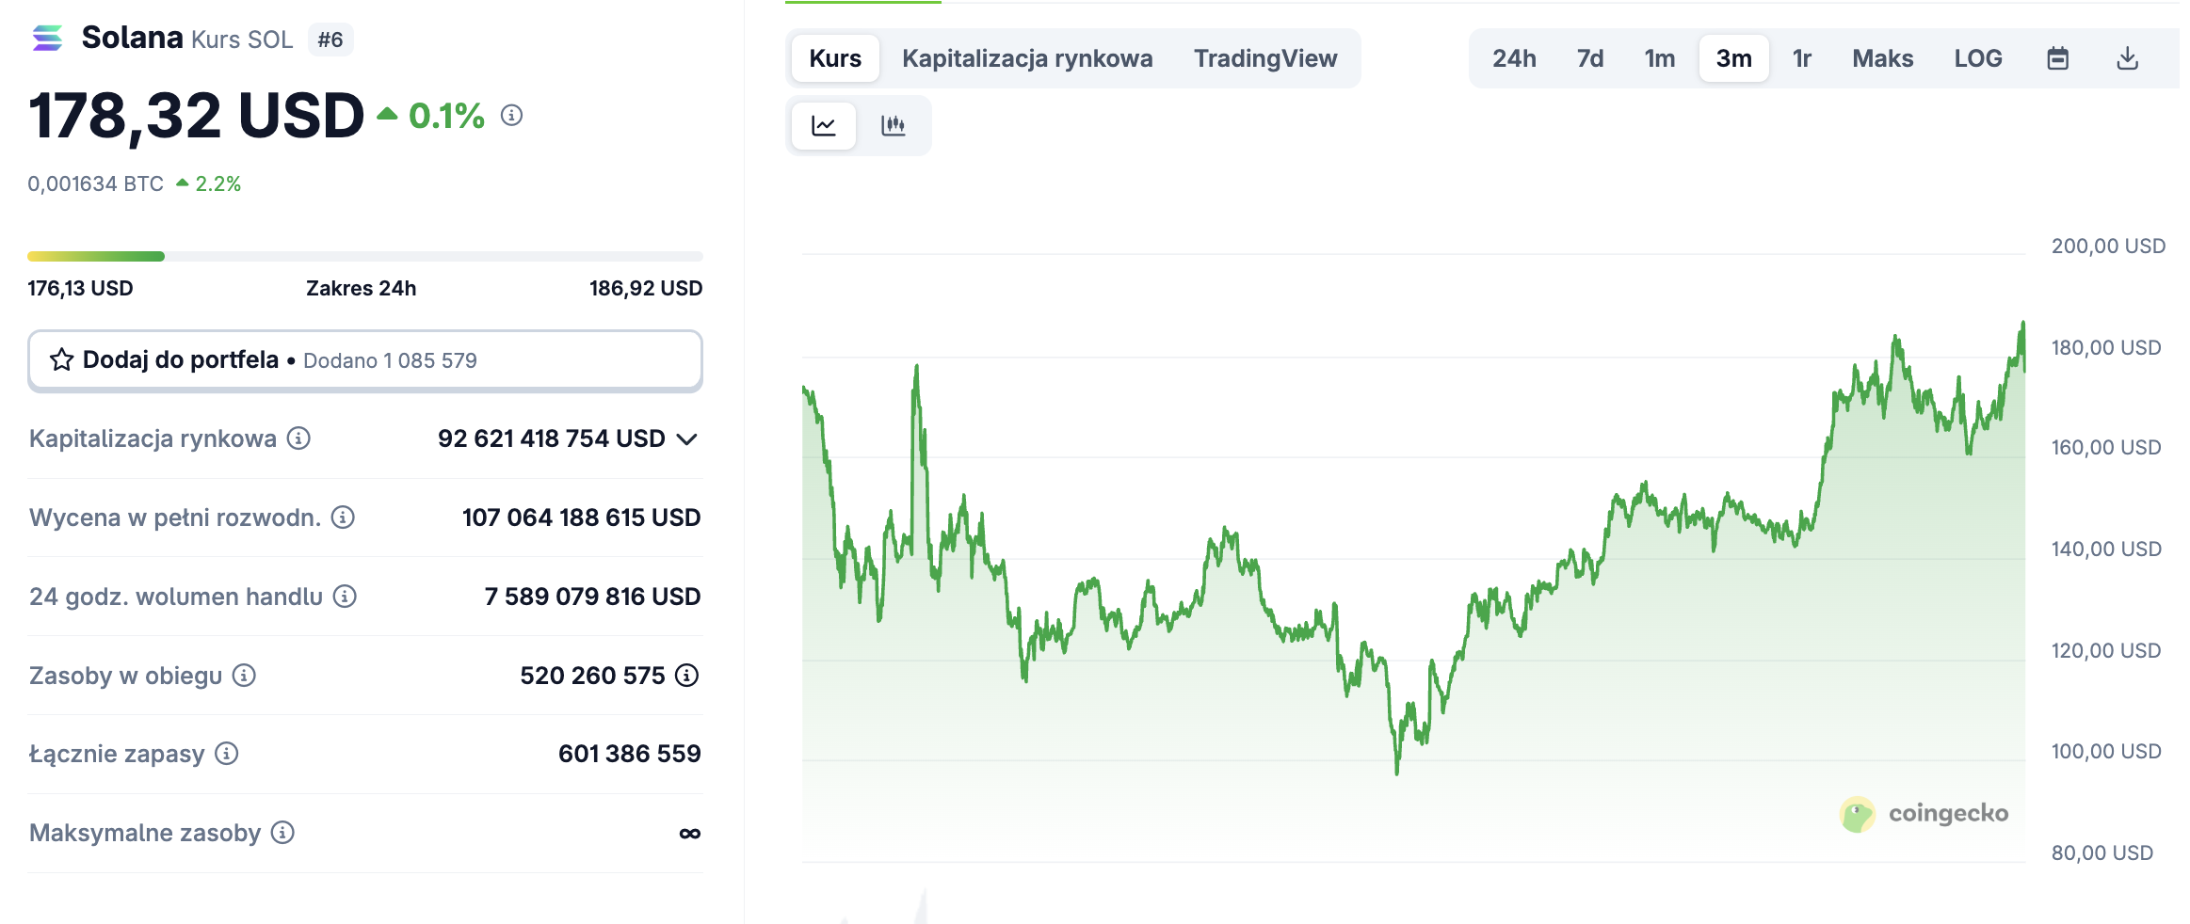Click the 200,00 USD axis label

[x=2108, y=246]
